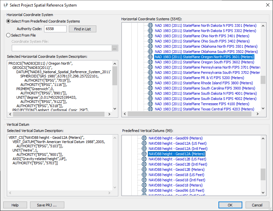Click globe icon beside PR & VI FIPS 5200
The image size is (273, 211).
[x=150, y=78]
